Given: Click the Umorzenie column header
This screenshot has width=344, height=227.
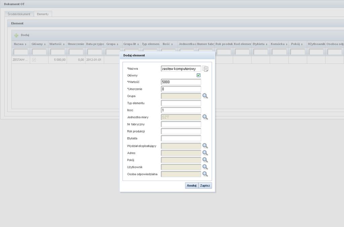Looking at the screenshot, I should click(76, 44).
